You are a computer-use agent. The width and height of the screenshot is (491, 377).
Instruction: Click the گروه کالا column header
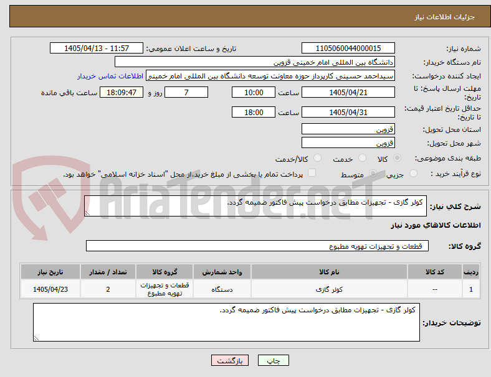[164, 272]
